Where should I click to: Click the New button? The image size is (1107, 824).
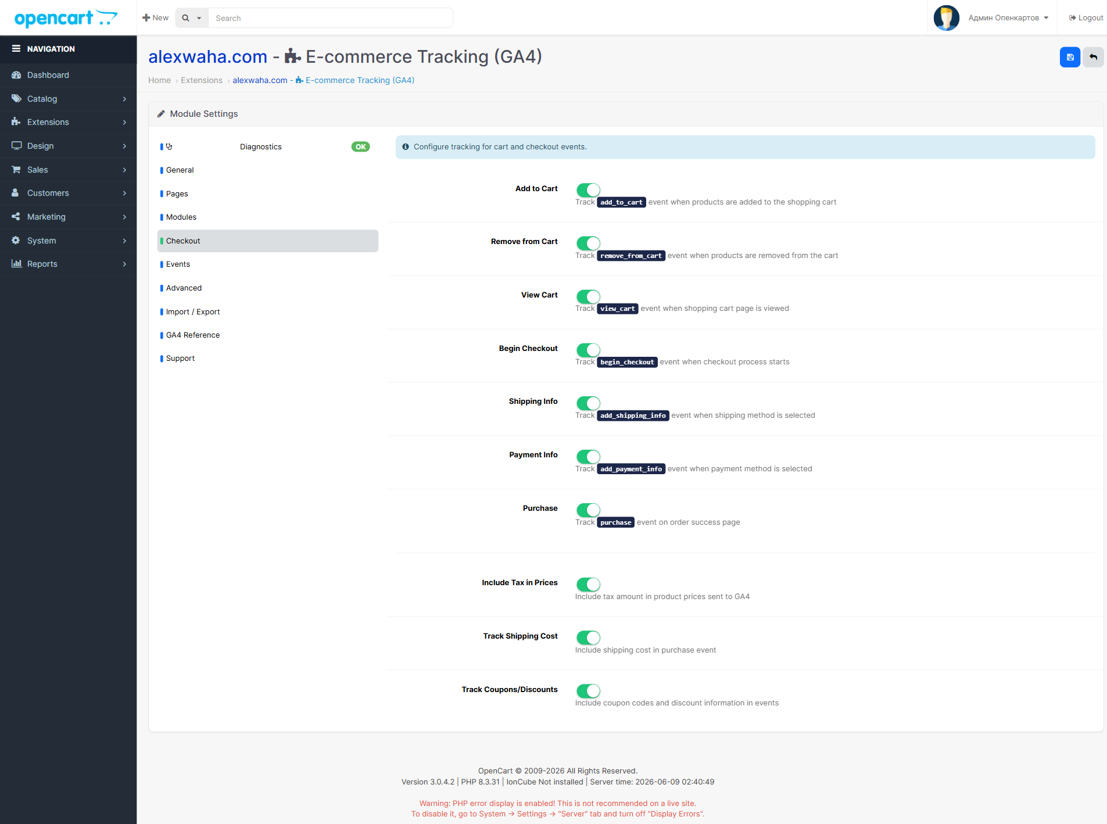[156, 18]
